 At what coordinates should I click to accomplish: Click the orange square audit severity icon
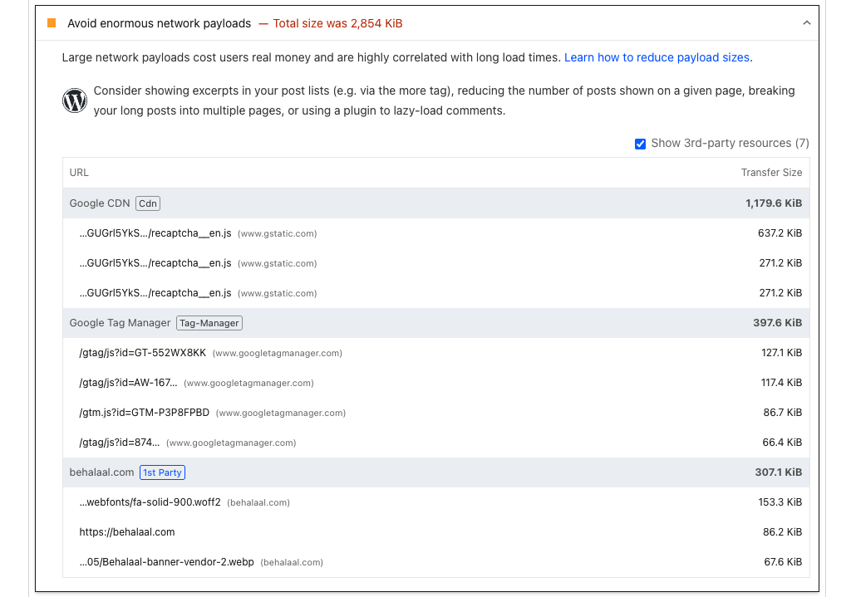click(x=52, y=22)
